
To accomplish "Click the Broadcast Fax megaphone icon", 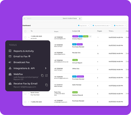I will (x=10, y=62).
